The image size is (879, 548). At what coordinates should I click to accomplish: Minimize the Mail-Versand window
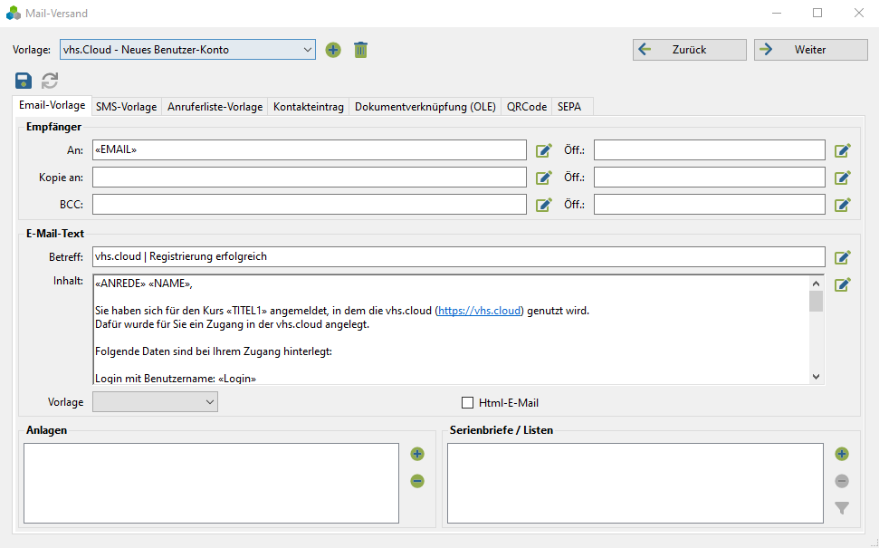tap(777, 13)
